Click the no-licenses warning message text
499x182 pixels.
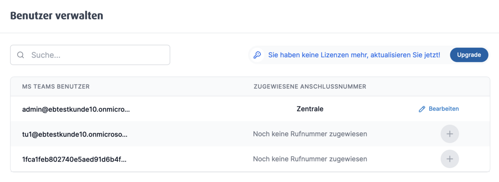point(354,55)
